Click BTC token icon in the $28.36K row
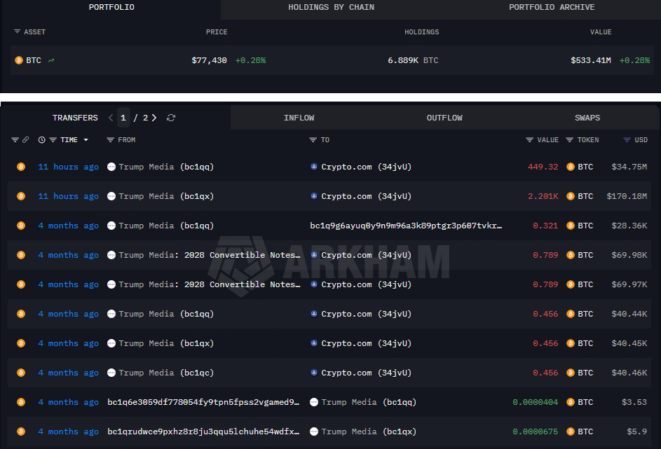Image resolution: width=661 pixels, height=449 pixels. pyautogui.click(x=571, y=226)
